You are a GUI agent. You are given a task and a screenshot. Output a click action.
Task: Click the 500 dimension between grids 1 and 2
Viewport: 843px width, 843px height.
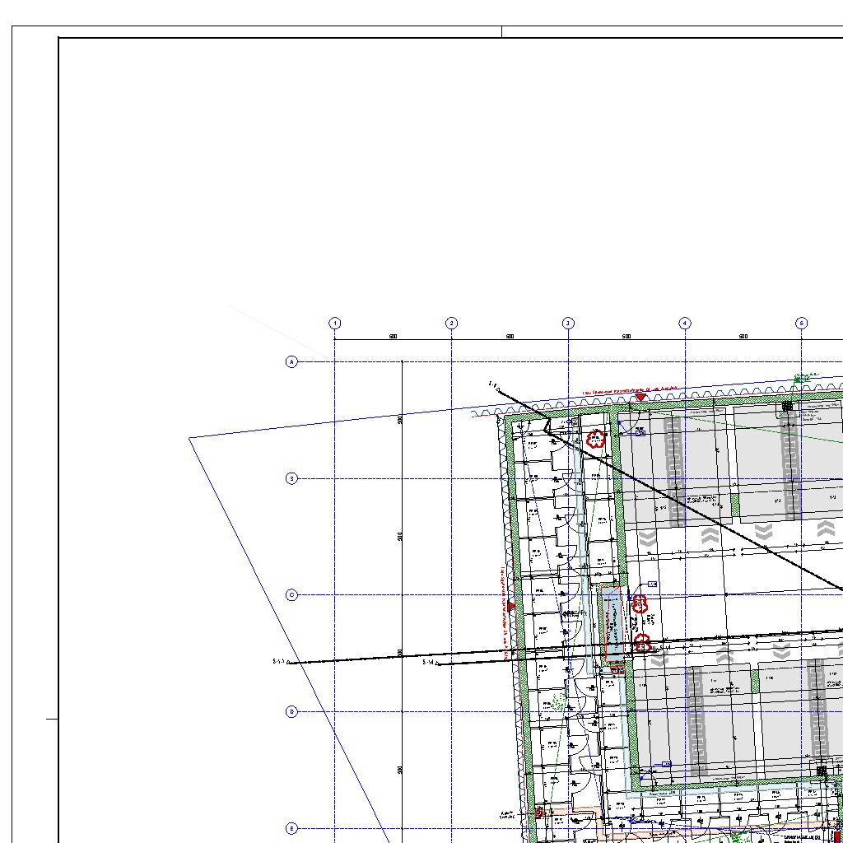(394, 337)
